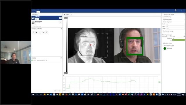The width and height of the screenshot is (186, 105).
Task: Click the connect icon on FLIR T540 row
Action: [x=60, y=18]
